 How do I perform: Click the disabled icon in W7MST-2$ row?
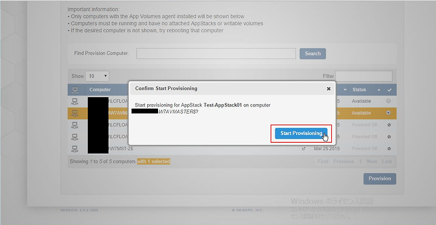(x=389, y=149)
